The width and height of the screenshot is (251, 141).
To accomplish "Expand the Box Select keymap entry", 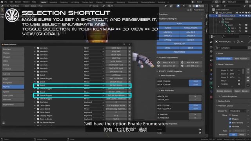I will [x=35, y=102].
